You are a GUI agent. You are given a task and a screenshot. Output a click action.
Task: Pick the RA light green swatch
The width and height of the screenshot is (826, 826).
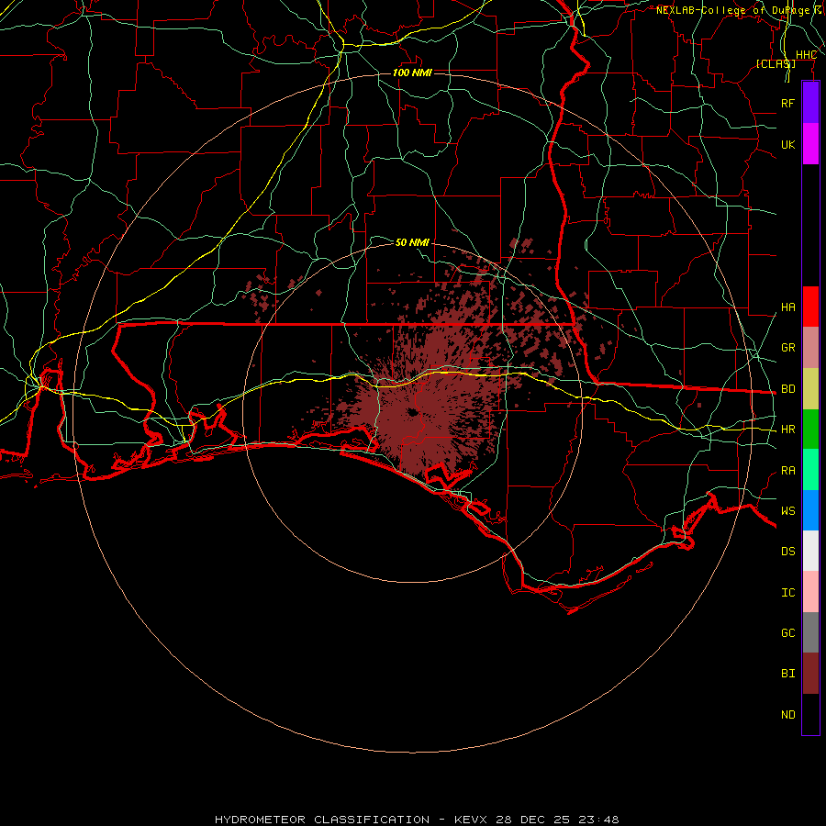click(x=810, y=470)
